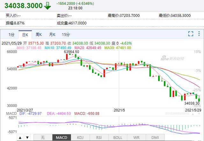Open the 15分 chart tab
Screen dimensions: 204x141
(66, 35)
